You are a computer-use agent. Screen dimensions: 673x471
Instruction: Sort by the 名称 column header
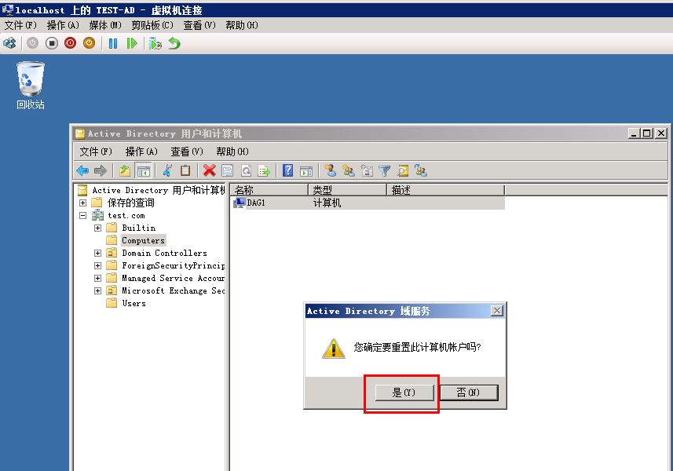tap(269, 190)
